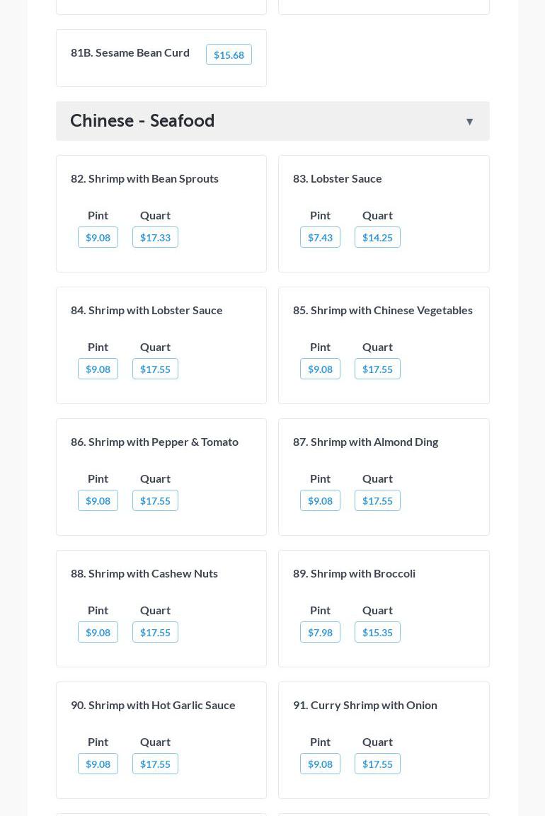Screen dimensions: 545x816
Task: Click the 81B. Sesame Bean Curd name
Action: click(x=130, y=52)
